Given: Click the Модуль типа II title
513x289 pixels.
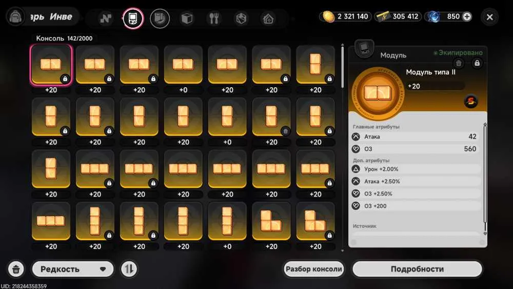Looking at the screenshot, I should (430, 72).
